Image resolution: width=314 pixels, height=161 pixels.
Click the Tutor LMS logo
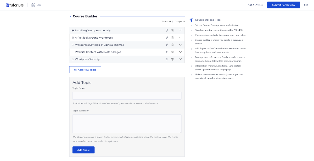pos(15,5)
